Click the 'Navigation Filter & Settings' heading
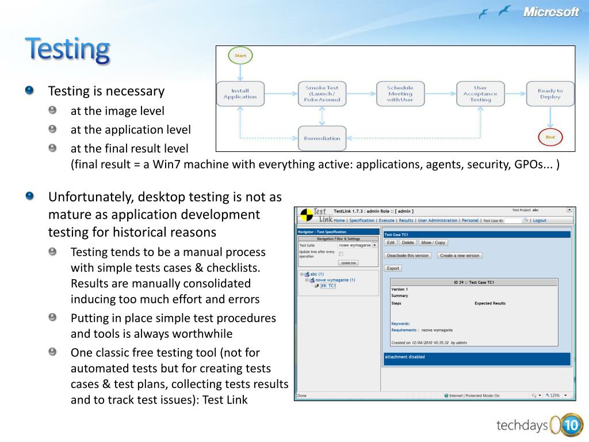589x442 pixels. click(338, 239)
